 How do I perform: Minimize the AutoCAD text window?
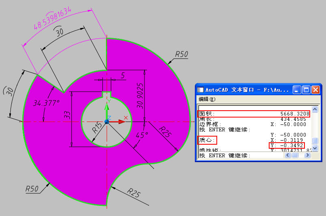(296, 90)
